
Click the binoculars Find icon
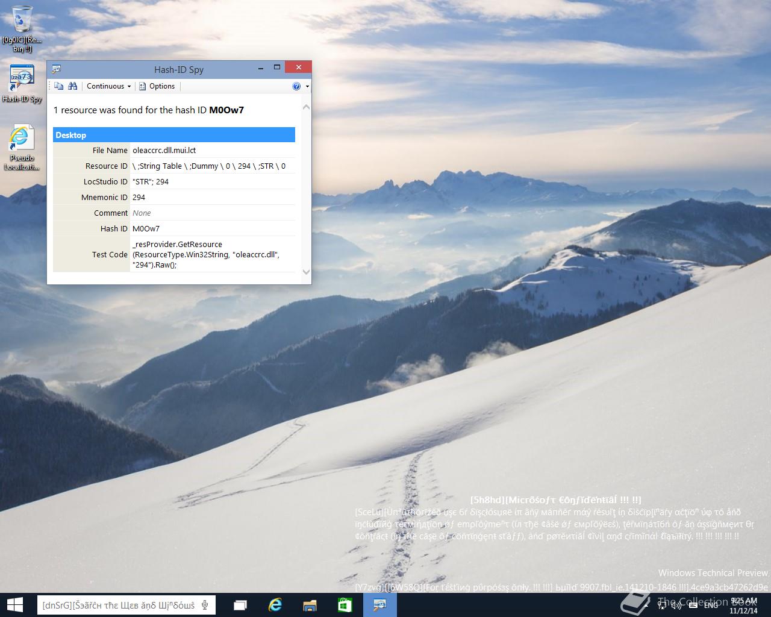point(72,86)
